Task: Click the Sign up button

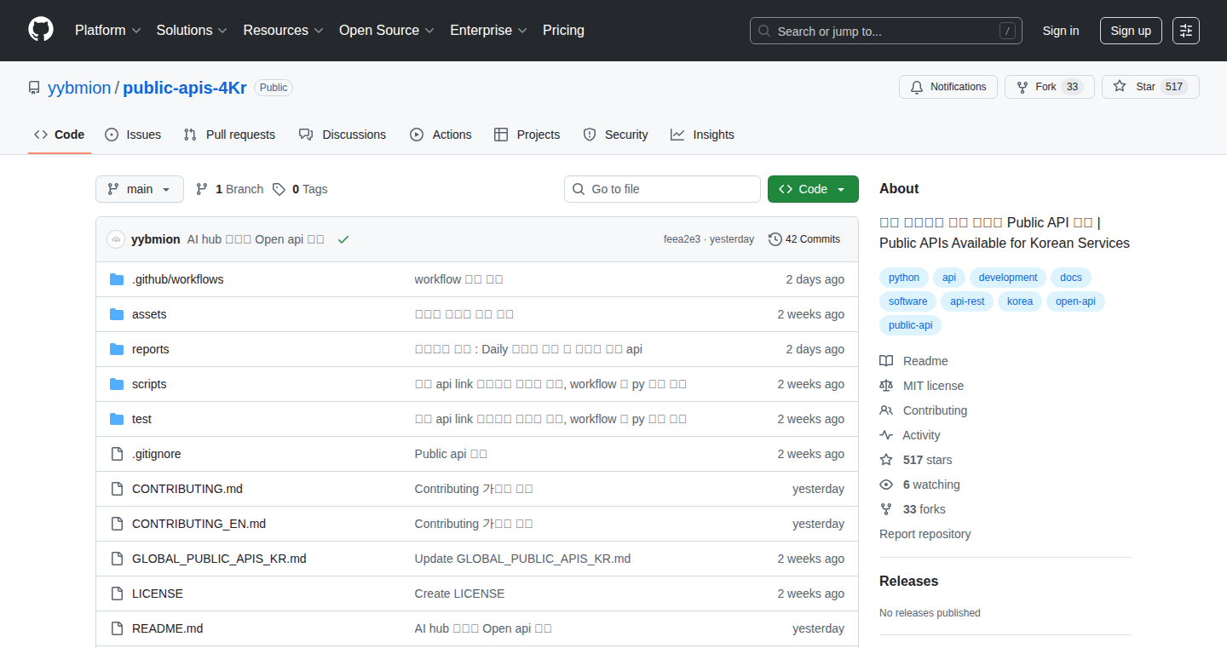Action: tap(1131, 31)
